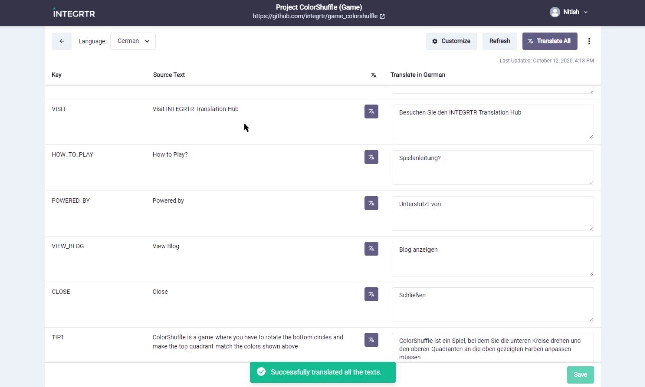
Task: Click 'Translate in German' column header
Action: (418, 75)
